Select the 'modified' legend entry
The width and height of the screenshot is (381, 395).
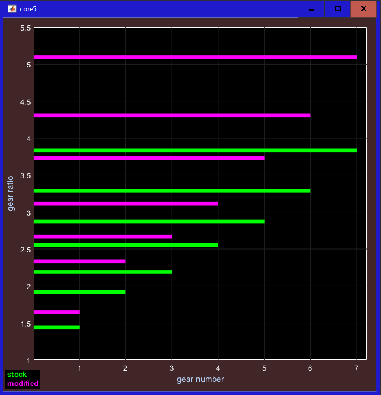point(23,384)
